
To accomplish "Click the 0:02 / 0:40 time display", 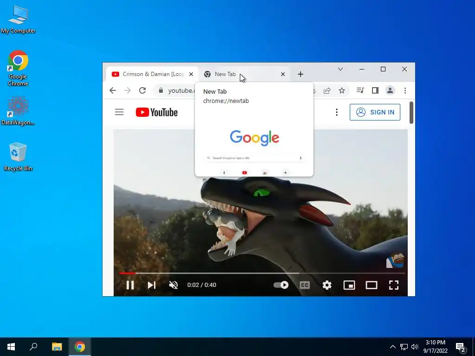I will [x=201, y=285].
